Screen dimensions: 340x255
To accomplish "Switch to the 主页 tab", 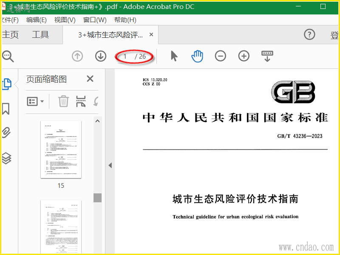I will 10,35.
